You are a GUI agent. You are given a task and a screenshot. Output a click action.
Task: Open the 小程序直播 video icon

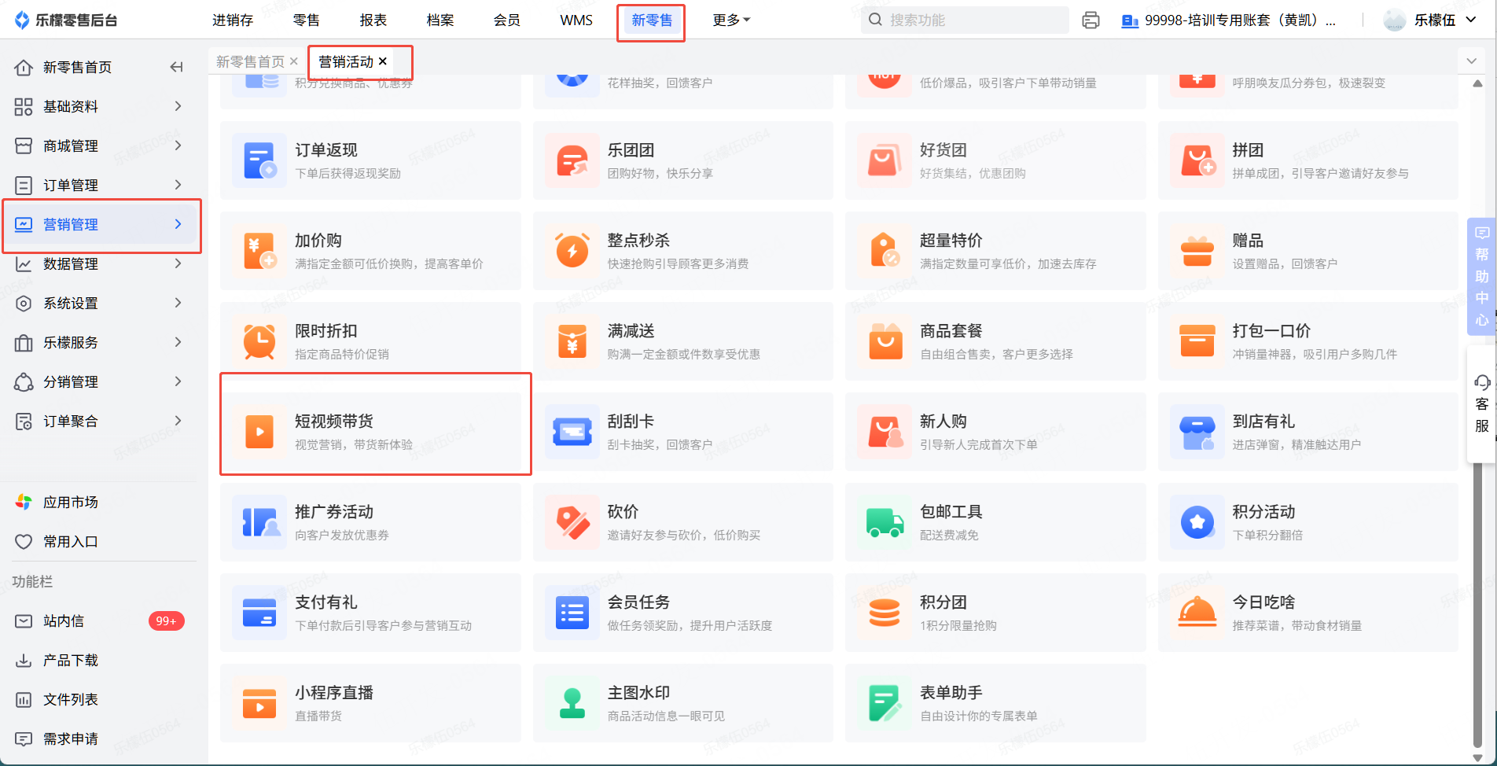(259, 703)
